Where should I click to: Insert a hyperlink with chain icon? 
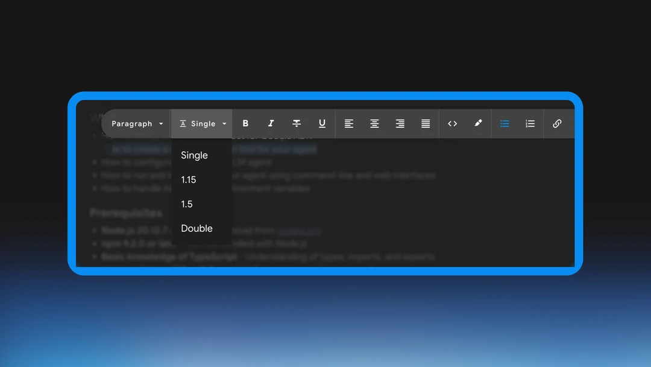[x=557, y=124]
